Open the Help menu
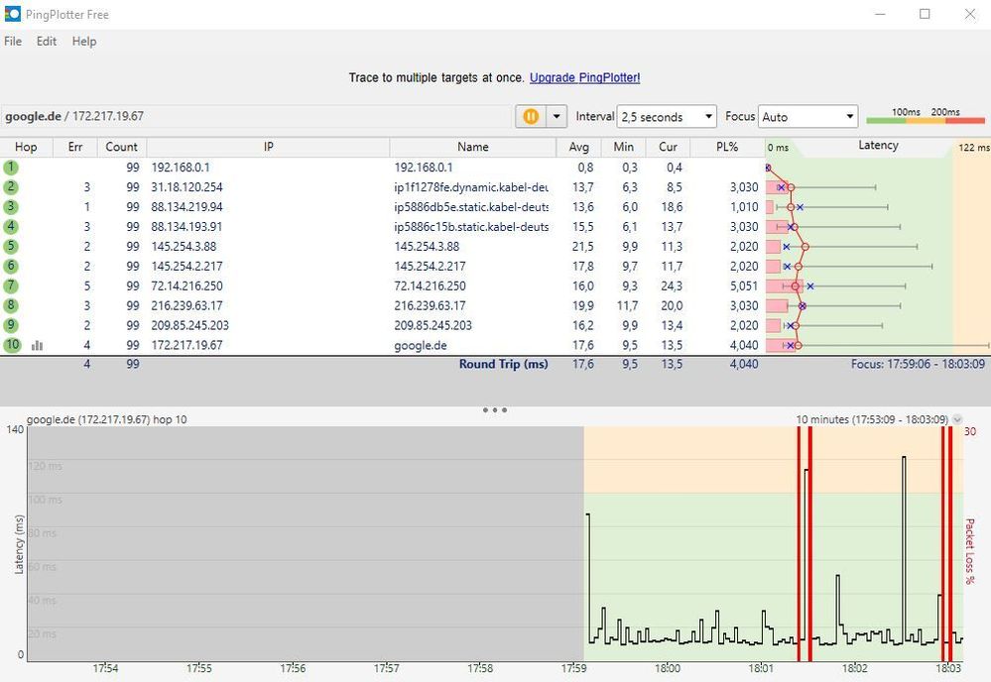 coord(84,41)
